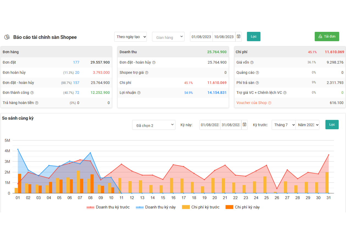Image resolution: width=346 pixels, height=236 pixels.
Task: Click the 01/08/2023 start date field at top
Action: [x=201, y=37]
